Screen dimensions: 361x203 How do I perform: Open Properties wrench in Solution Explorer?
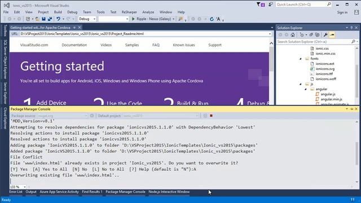pos(325,35)
